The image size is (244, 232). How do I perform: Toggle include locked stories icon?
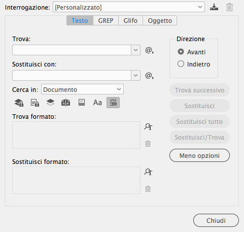[x=34, y=103]
